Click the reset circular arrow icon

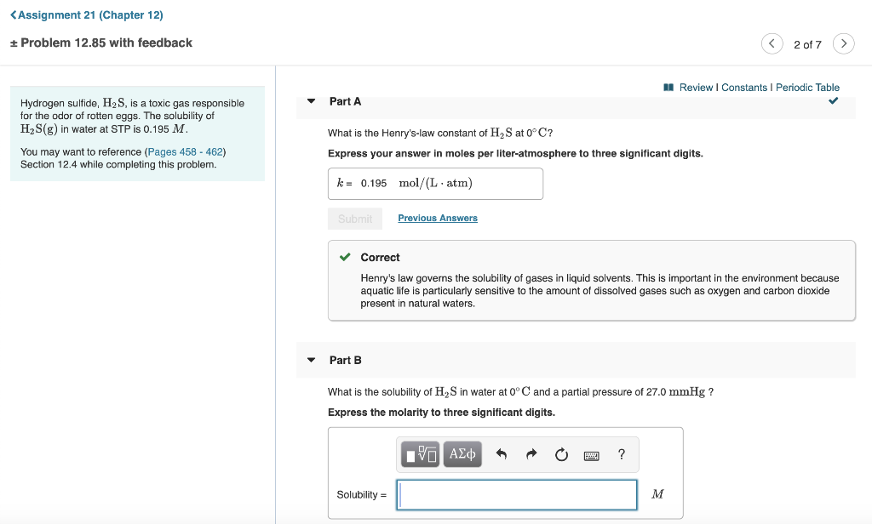point(561,454)
